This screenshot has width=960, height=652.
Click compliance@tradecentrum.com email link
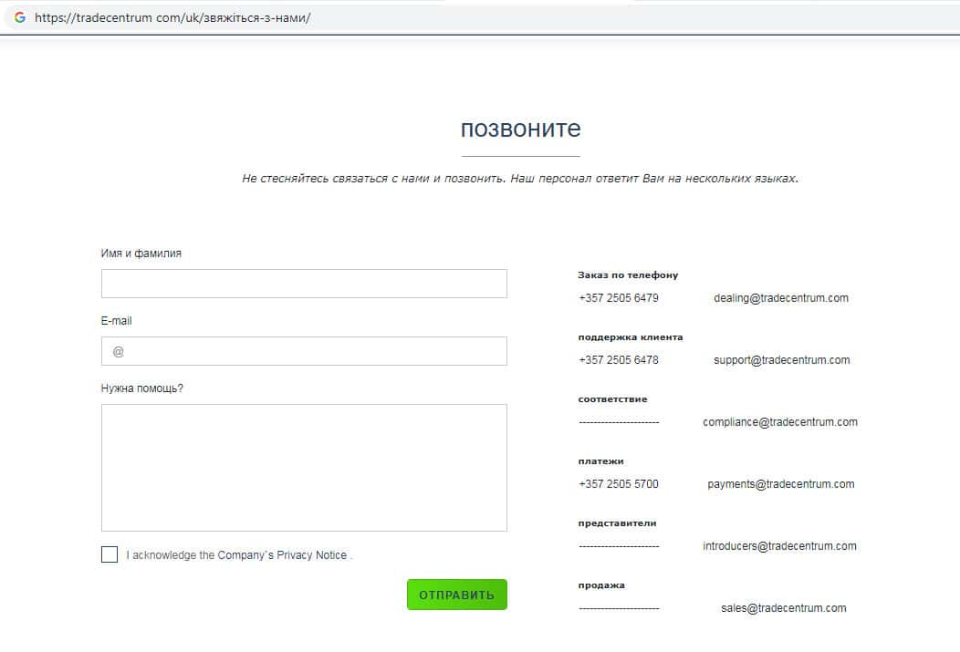(x=780, y=422)
